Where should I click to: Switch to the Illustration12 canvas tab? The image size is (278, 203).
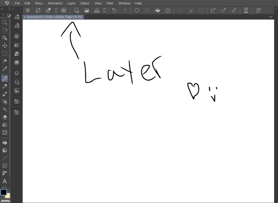pos(53,17)
